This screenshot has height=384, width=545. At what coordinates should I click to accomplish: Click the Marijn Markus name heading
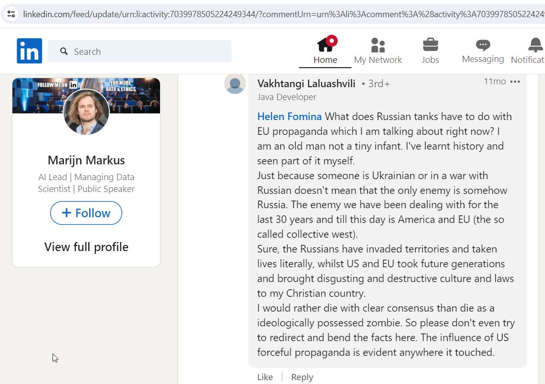point(86,160)
